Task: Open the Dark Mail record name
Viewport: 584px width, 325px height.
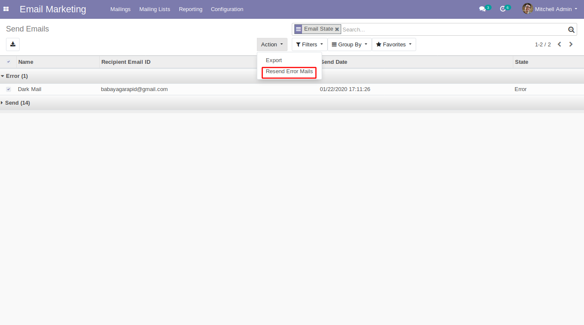Action: [29, 89]
